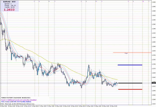Click the 11 May 14:30 time label
The image size is (156, 107).
(51, 106)
